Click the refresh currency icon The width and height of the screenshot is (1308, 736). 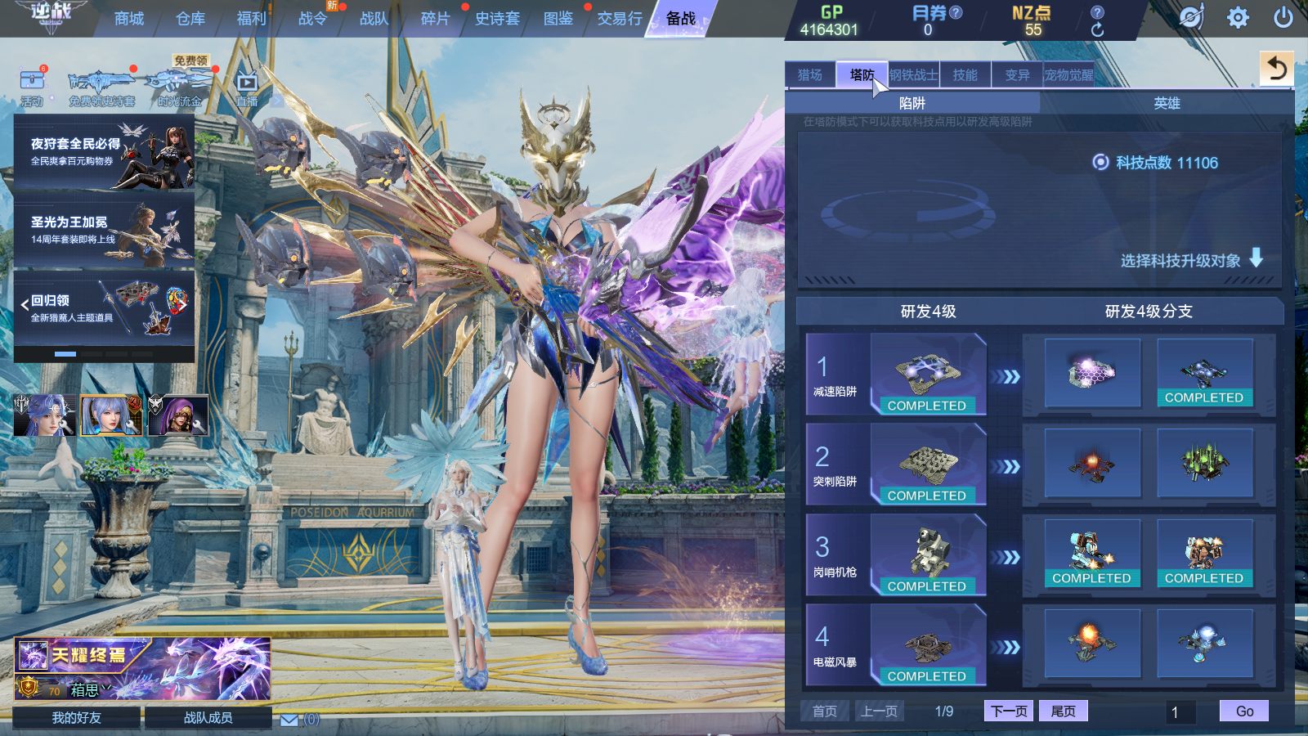(x=1097, y=30)
